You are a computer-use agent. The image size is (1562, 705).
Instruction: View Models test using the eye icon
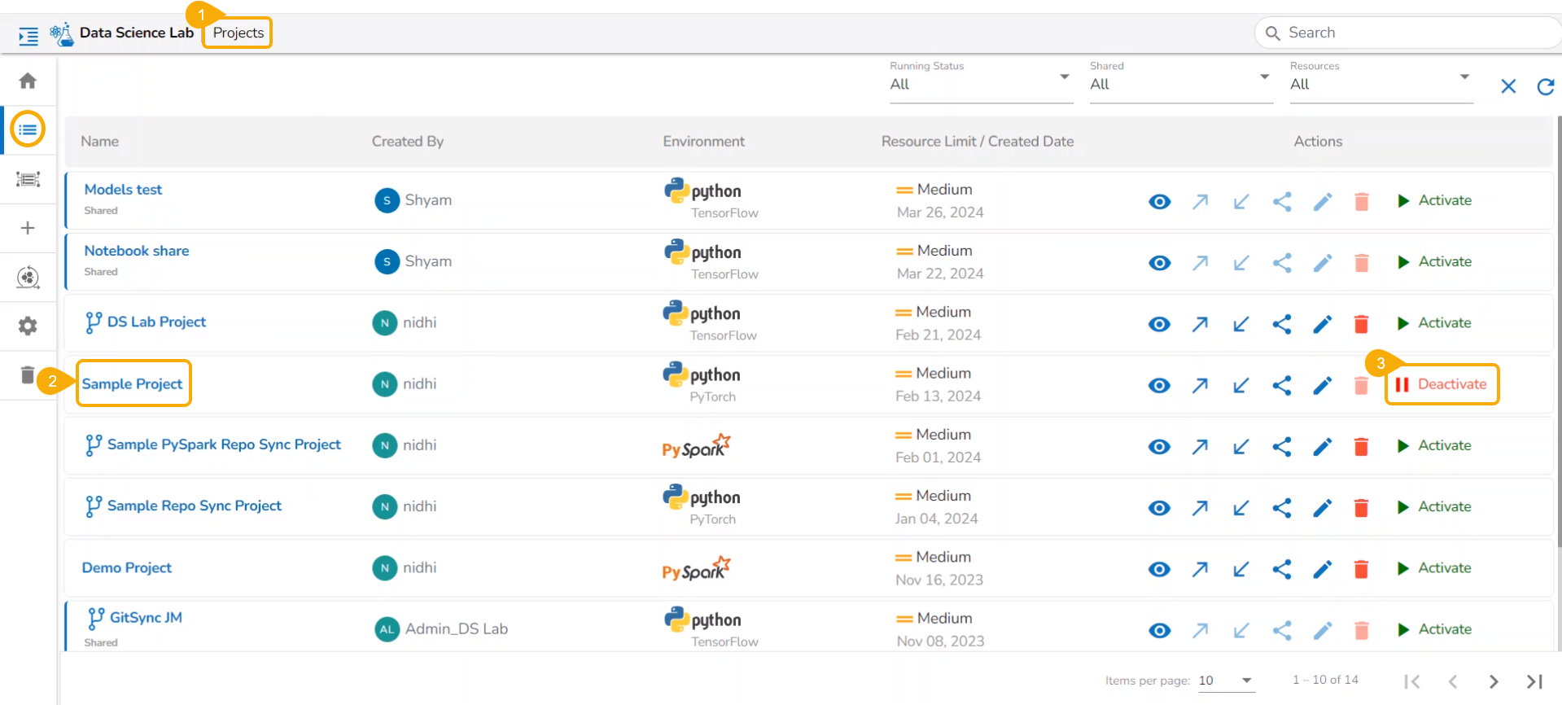[1160, 202]
